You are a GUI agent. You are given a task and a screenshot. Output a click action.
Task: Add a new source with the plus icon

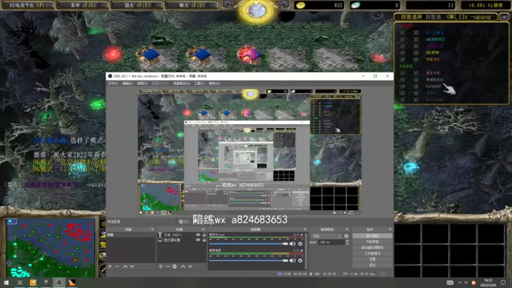161,266
